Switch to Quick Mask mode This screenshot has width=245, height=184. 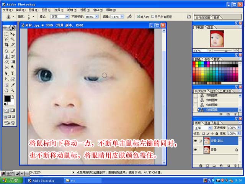coord(13,111)
